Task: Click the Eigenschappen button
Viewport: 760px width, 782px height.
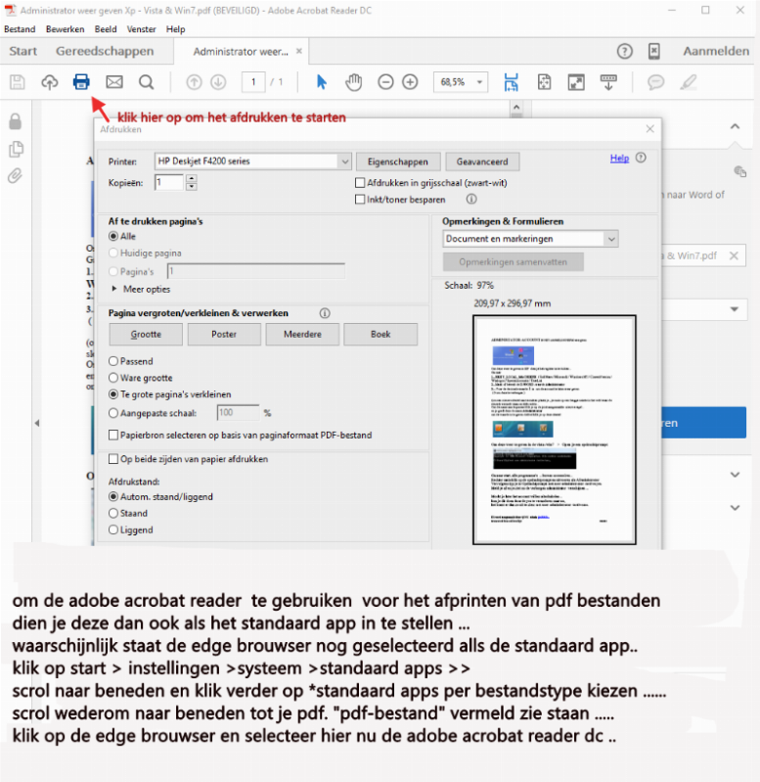Action: click(x=398, y=161)
